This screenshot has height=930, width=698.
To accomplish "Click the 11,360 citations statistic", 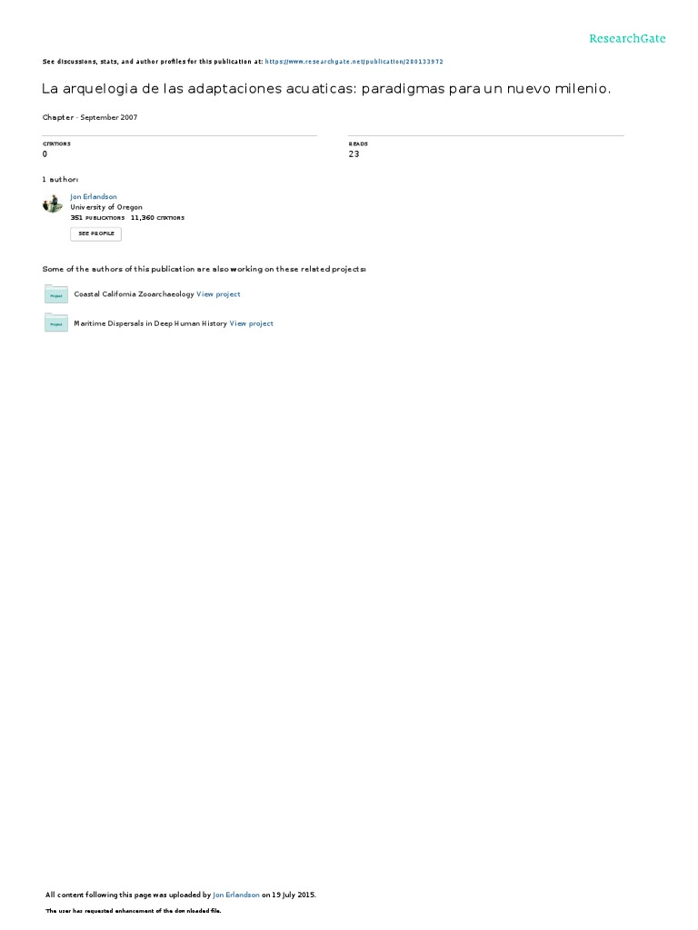I will tap(157, 218).
